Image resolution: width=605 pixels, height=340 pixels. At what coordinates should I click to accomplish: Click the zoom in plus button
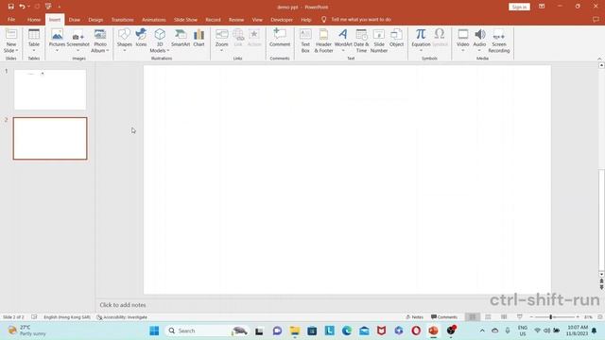point(578,317)
